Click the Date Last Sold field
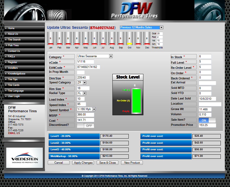The height and width of the screenshot is (187, 230). pyautogui.click(x=207, y=99)
